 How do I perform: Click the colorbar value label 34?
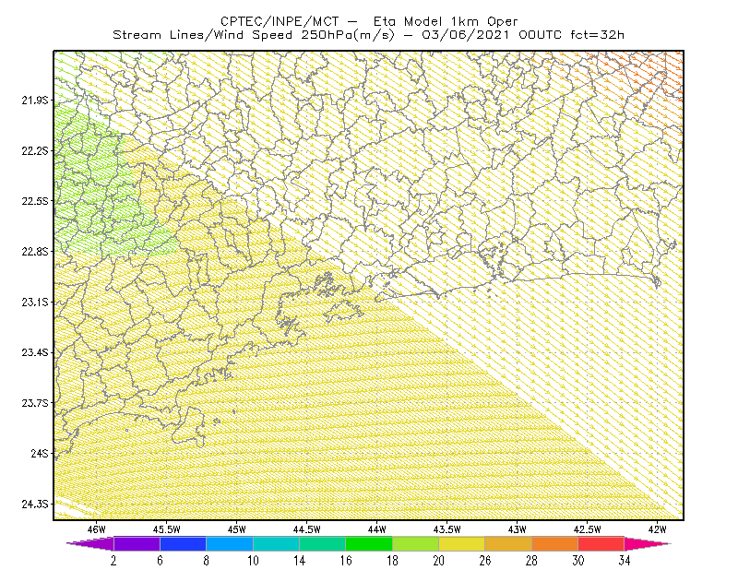(625, 561)
